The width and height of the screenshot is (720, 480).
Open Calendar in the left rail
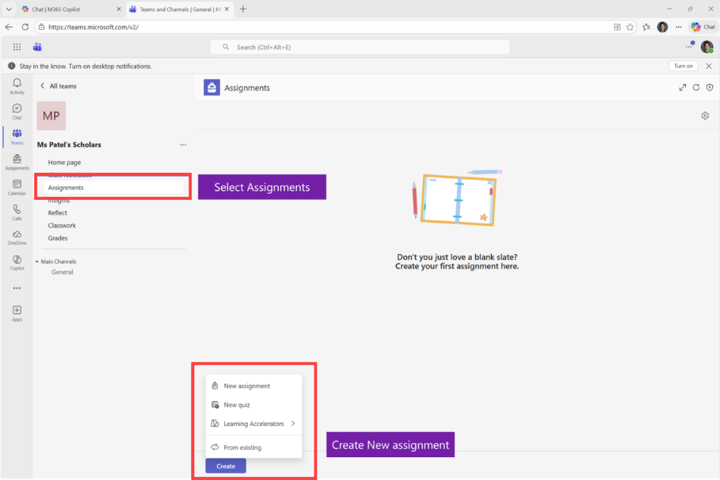click(17, 187)
